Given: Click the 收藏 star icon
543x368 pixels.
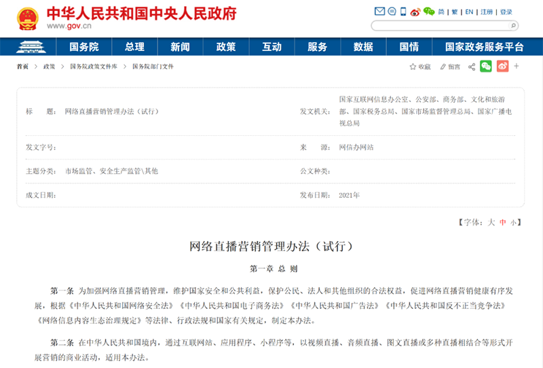Looking at the screenshot, I should click(x=413, y=67).
